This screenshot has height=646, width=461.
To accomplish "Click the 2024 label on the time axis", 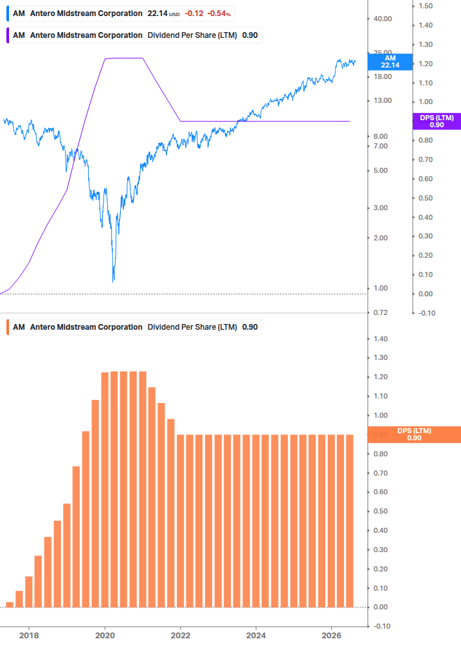I will (x=256, y=636).
